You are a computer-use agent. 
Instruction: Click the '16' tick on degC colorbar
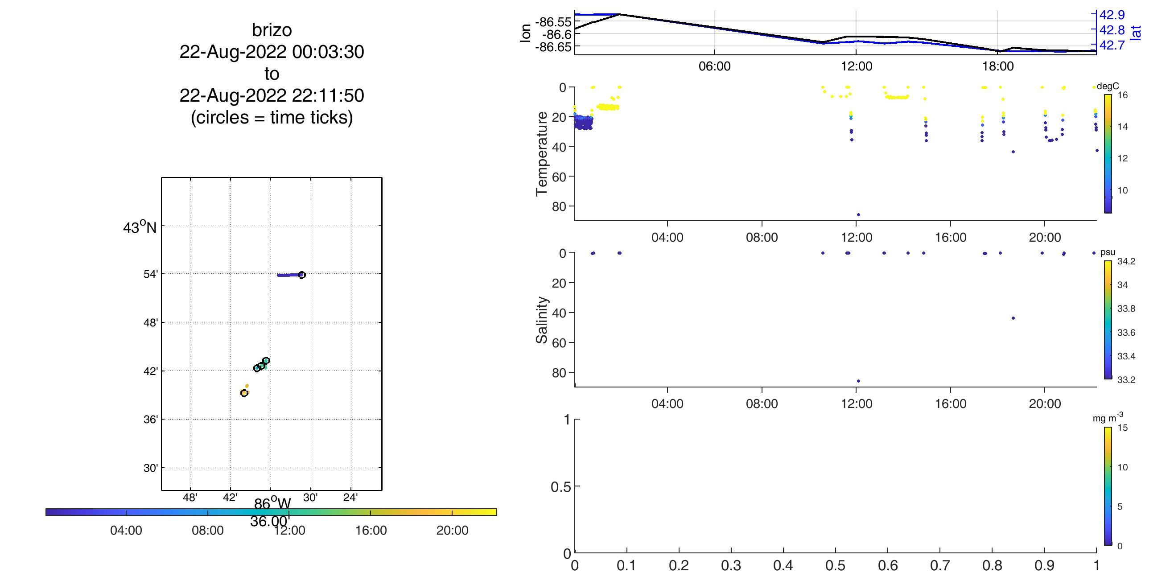[x=1123, y=95]
